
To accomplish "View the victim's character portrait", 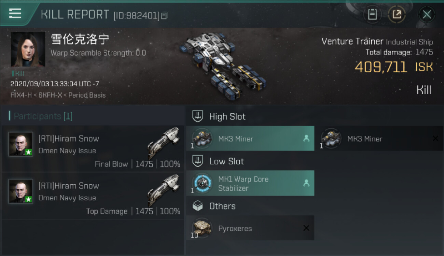I will pos(28,49).
